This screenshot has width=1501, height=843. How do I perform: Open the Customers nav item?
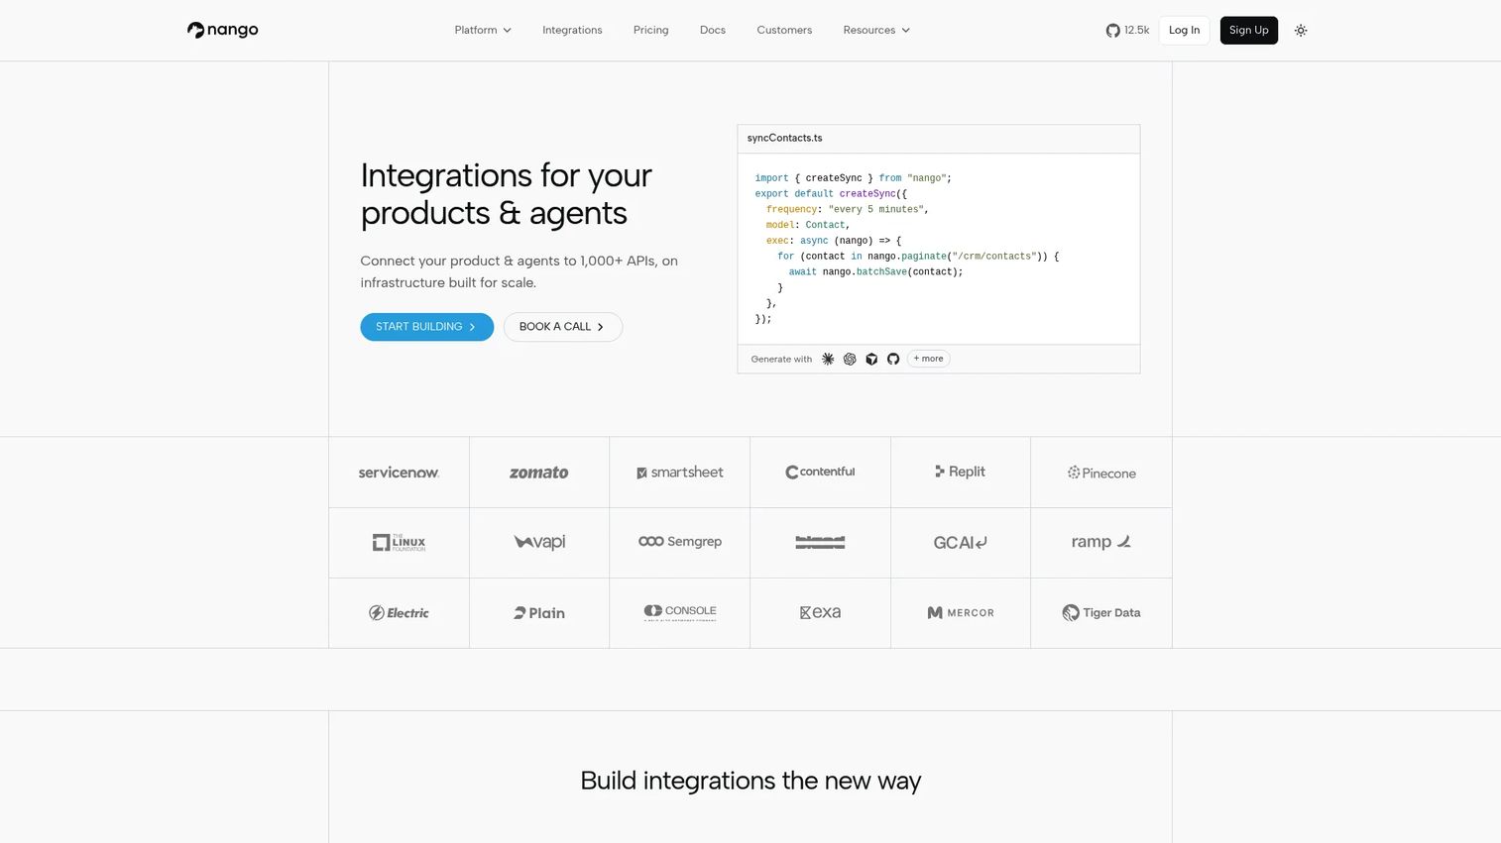coord(784,31)
